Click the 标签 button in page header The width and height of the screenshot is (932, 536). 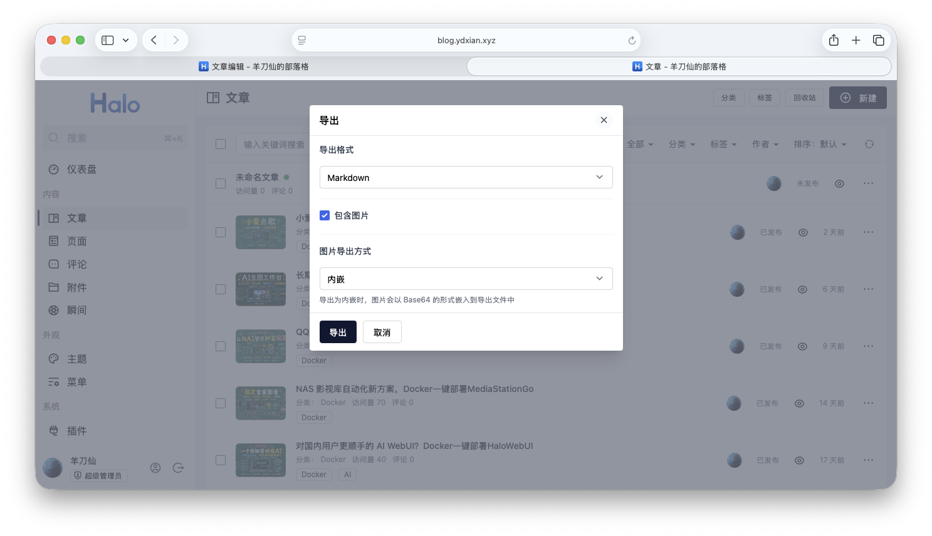[765, 98]
